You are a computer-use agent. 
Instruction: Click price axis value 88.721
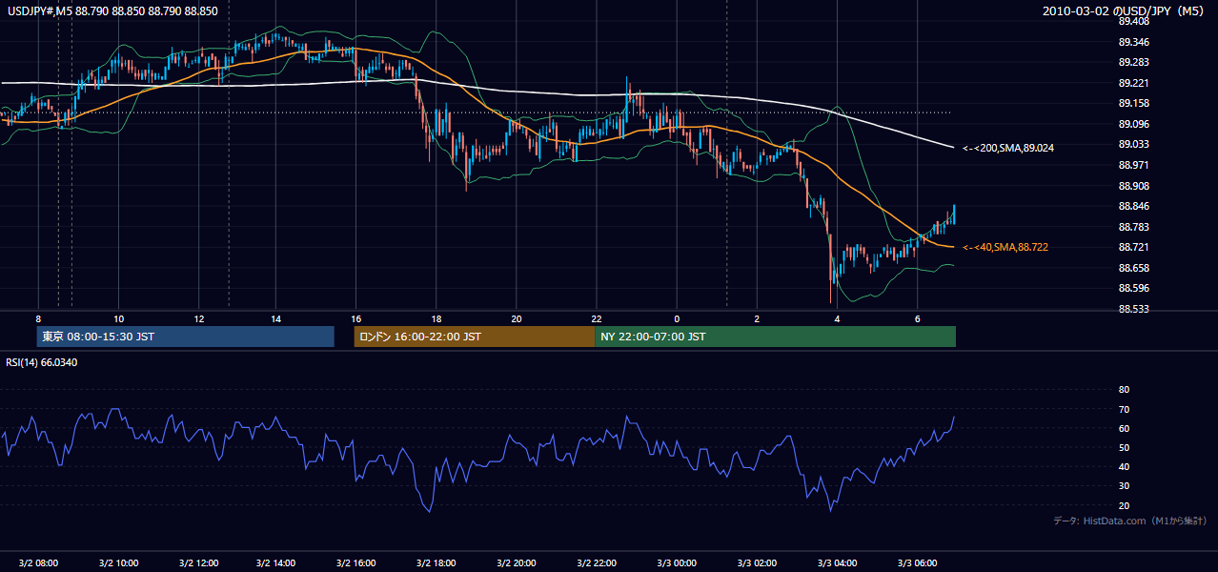pos(1134,247)
